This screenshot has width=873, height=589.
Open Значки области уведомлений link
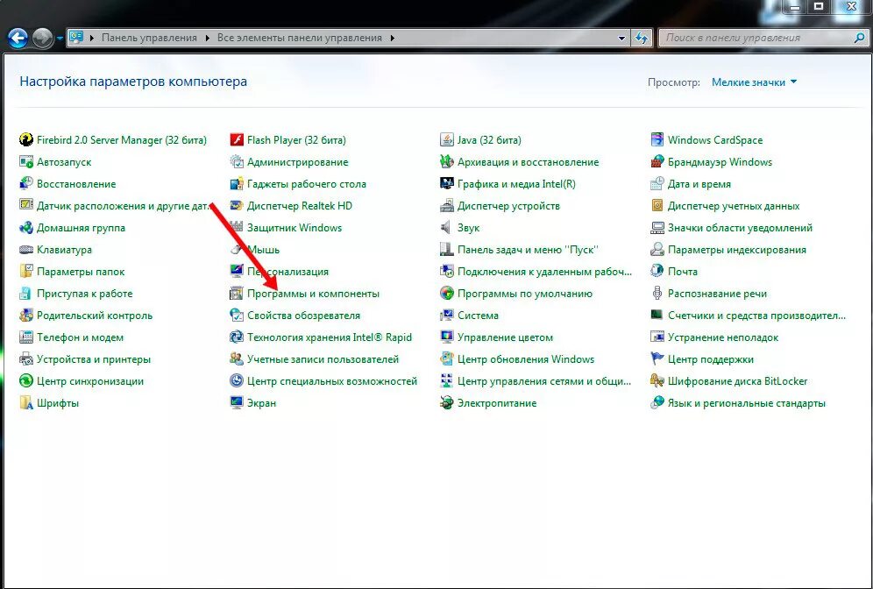(740, 228)
